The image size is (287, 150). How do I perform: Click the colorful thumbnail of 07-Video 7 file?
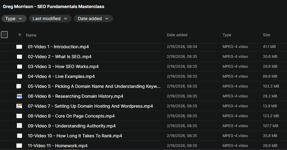click(19, 106)
